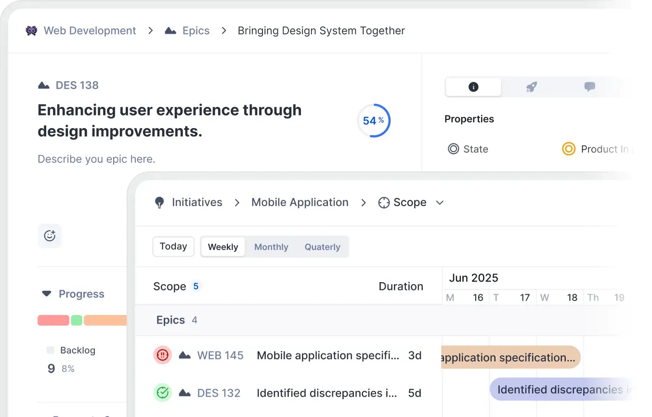The height and width of the screenshot is (417, 652).
Task: Open the WEB 145 epic link
Action: click(220, 355)
